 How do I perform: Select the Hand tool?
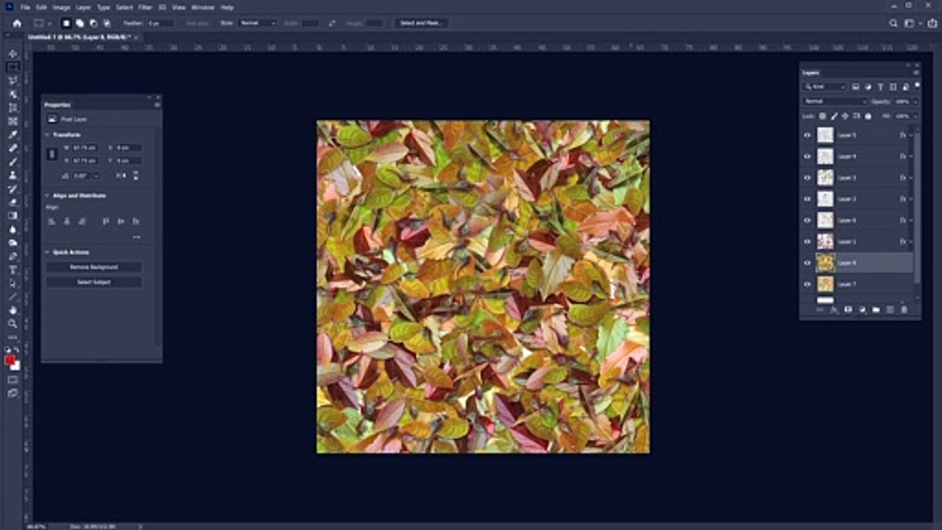click(x=13, y=311)
